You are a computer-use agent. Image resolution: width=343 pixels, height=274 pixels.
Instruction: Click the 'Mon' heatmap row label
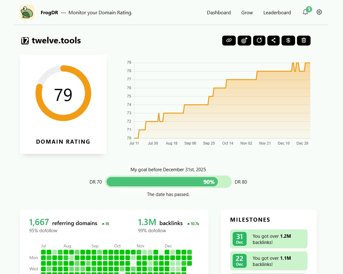(x=34, y=258)
